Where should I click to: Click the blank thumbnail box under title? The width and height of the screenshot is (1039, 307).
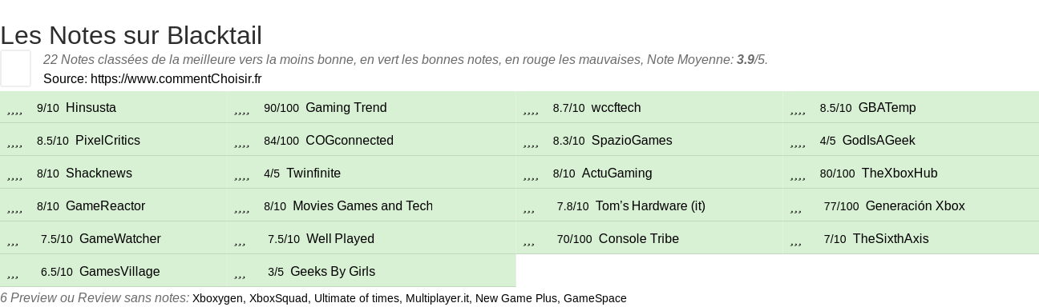(15, 68)
